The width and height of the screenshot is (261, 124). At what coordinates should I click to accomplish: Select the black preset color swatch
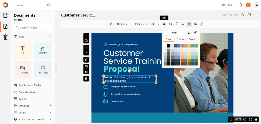169,46
